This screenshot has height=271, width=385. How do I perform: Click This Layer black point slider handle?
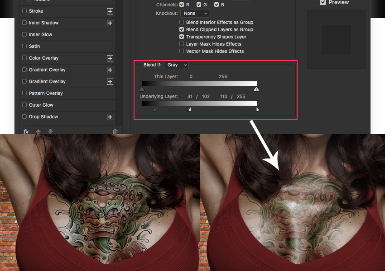[142, 89]
